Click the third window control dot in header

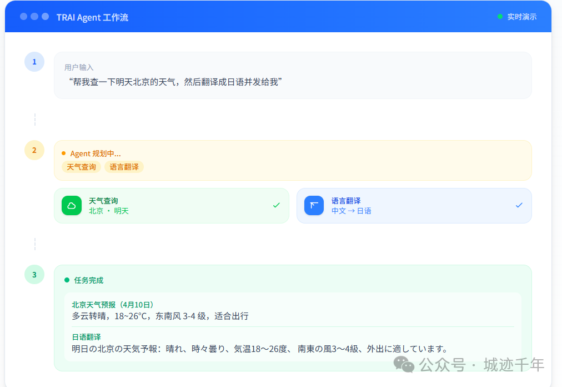pos(45,17)
